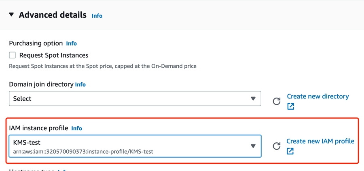Open Info for IAM instance profile

pyautogui.click(x=77, y=128)
